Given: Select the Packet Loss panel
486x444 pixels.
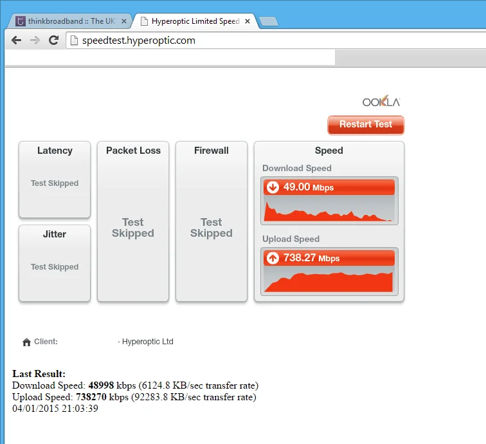Looking at the screenshot, I should pos(133,221).
